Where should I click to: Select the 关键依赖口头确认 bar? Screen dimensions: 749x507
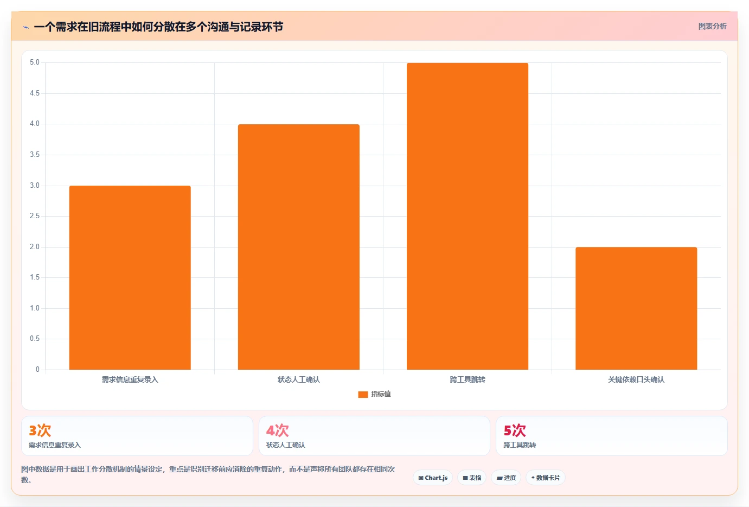(636, 308)
